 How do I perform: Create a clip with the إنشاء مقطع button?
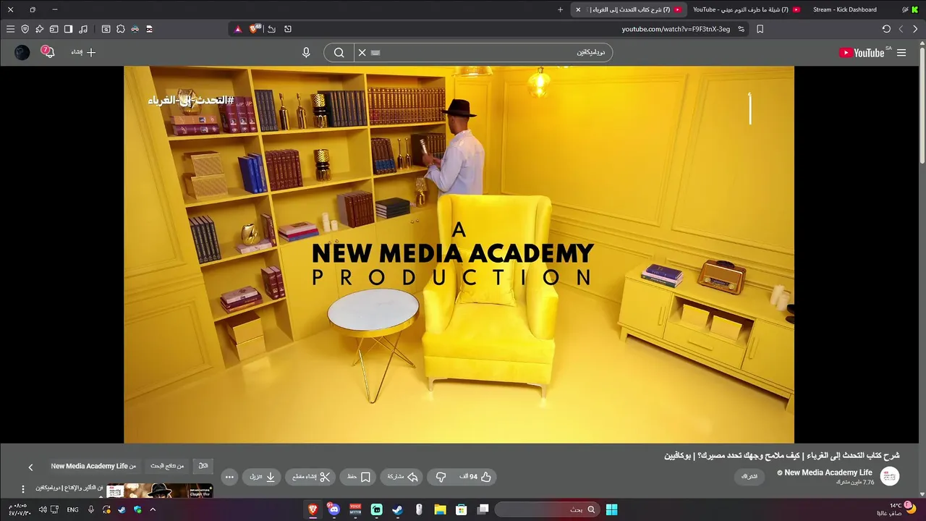[311, 477]
